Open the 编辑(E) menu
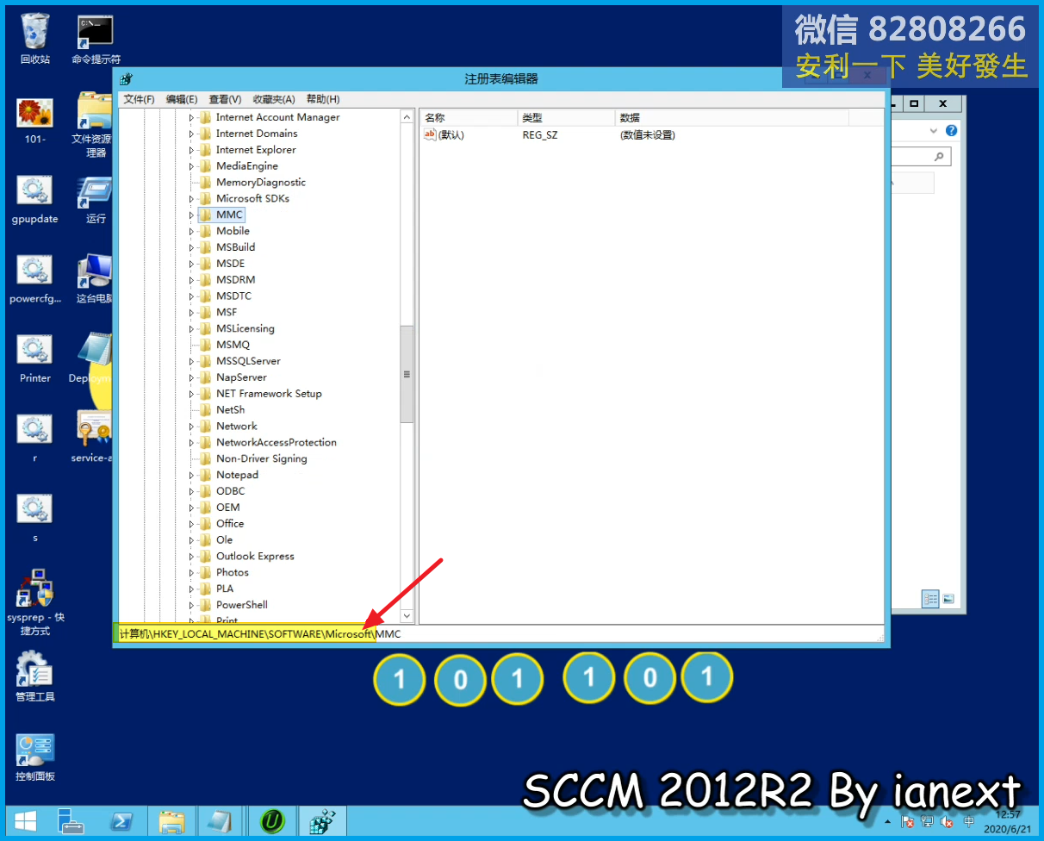1044x841 pixels. tap(182, 99)
